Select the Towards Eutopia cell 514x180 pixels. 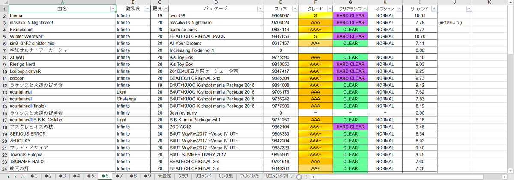tap(62, 155)
